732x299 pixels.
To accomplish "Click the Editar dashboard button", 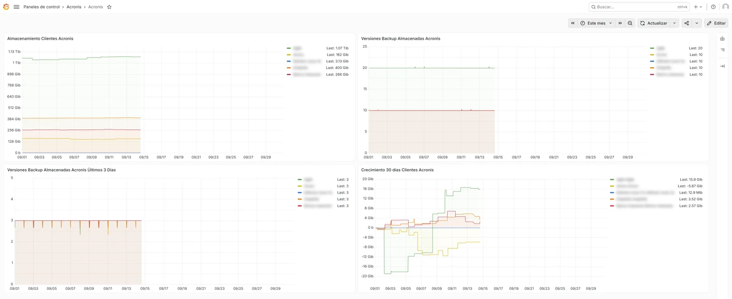I will 716,23.
